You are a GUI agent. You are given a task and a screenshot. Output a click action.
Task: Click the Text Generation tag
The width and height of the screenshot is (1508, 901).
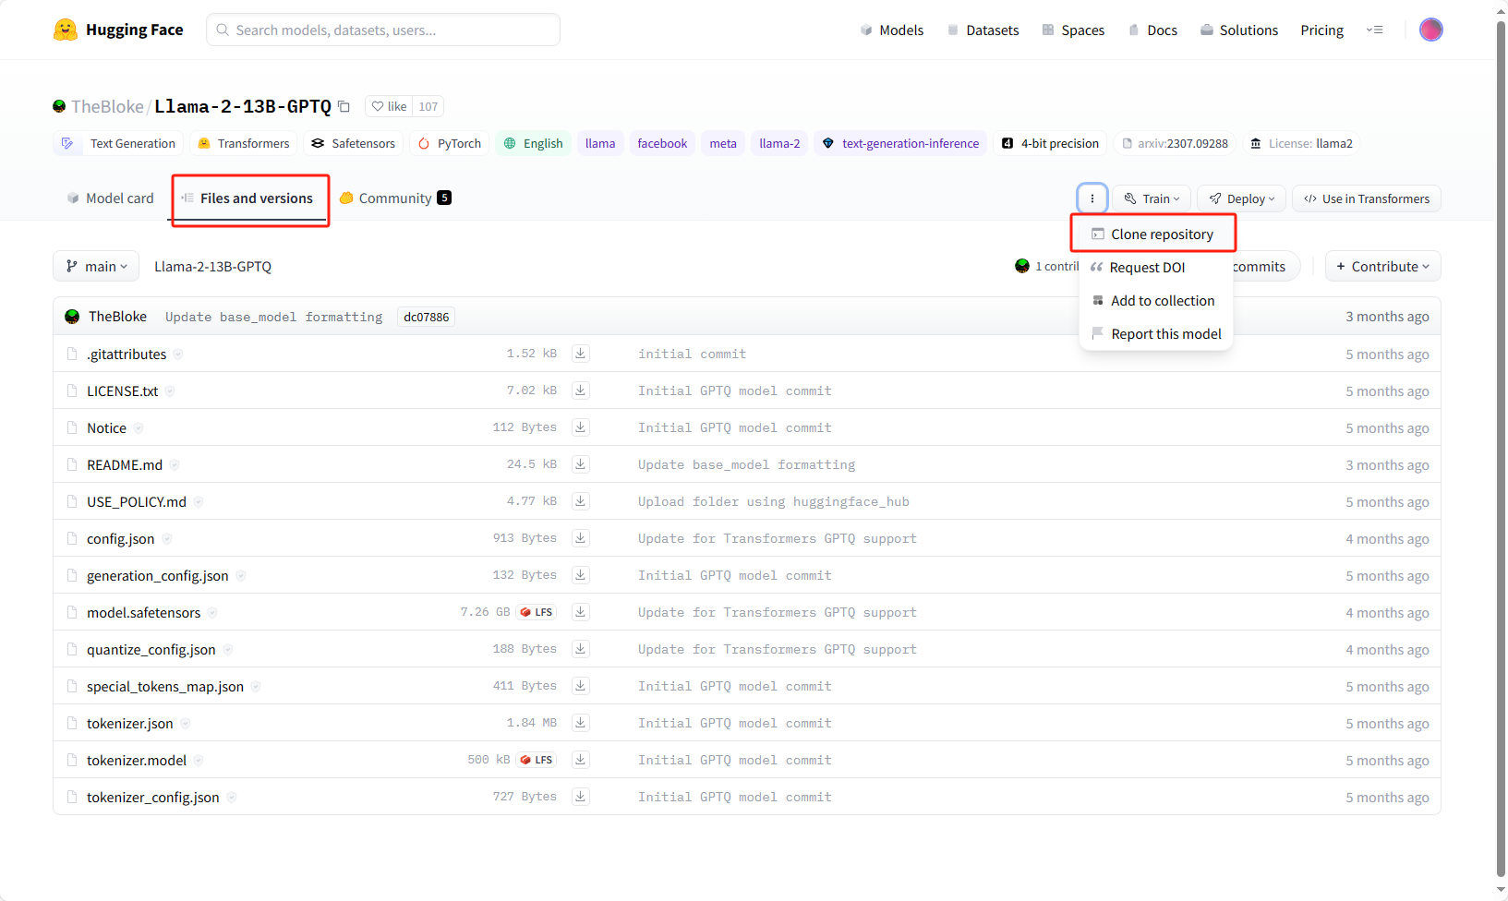point(118,143)
